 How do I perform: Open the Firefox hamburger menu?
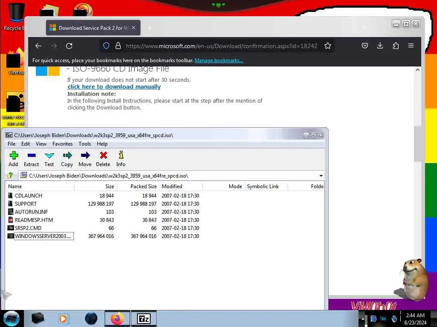pyautogui.click(x=411, y=46)
